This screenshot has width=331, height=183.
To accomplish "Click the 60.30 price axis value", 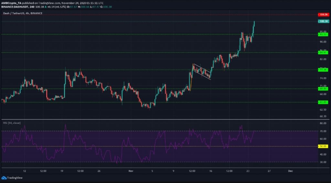I will pos(323,116).
